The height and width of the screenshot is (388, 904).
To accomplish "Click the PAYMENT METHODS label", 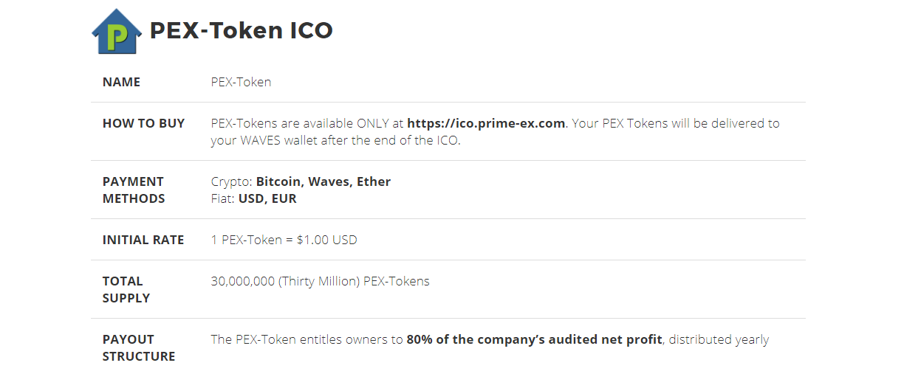I will [x=134, y=190].
